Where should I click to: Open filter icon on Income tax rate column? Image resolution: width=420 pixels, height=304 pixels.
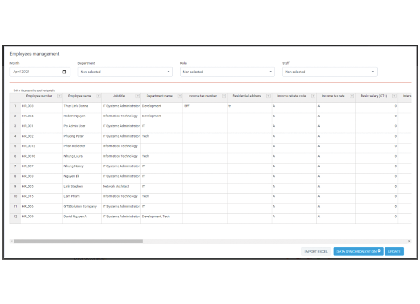click(x=351, y=96)
